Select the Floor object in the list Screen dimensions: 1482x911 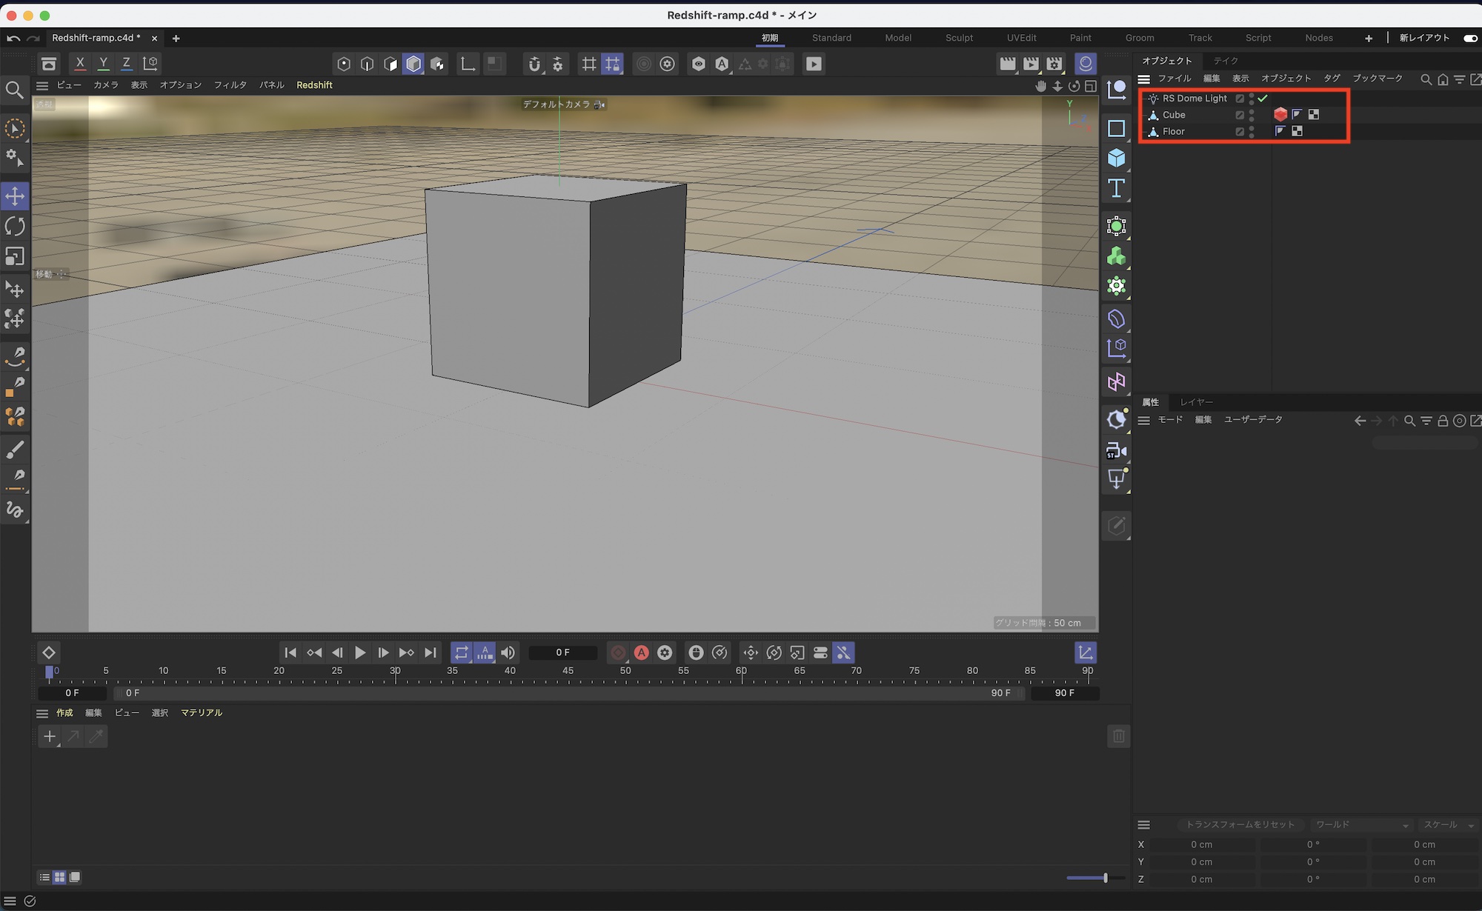point(1173,131)
